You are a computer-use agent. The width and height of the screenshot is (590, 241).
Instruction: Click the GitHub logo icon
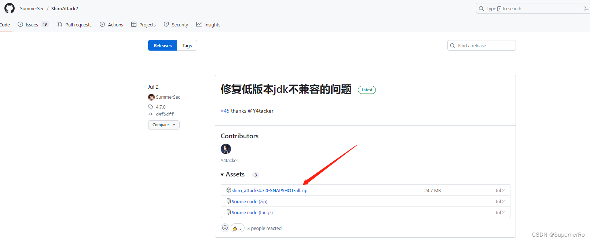(x=10, y=8)
